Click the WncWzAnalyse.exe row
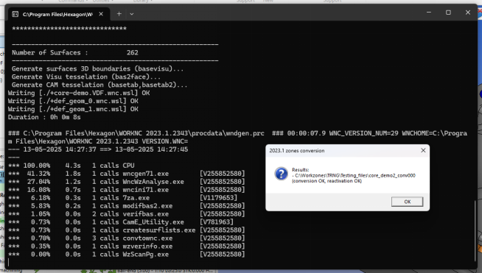The height and width of the screenshot is (273, 482). 126,182
